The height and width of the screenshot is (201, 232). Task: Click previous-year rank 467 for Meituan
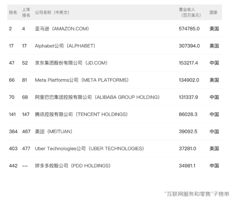point(26,132)
